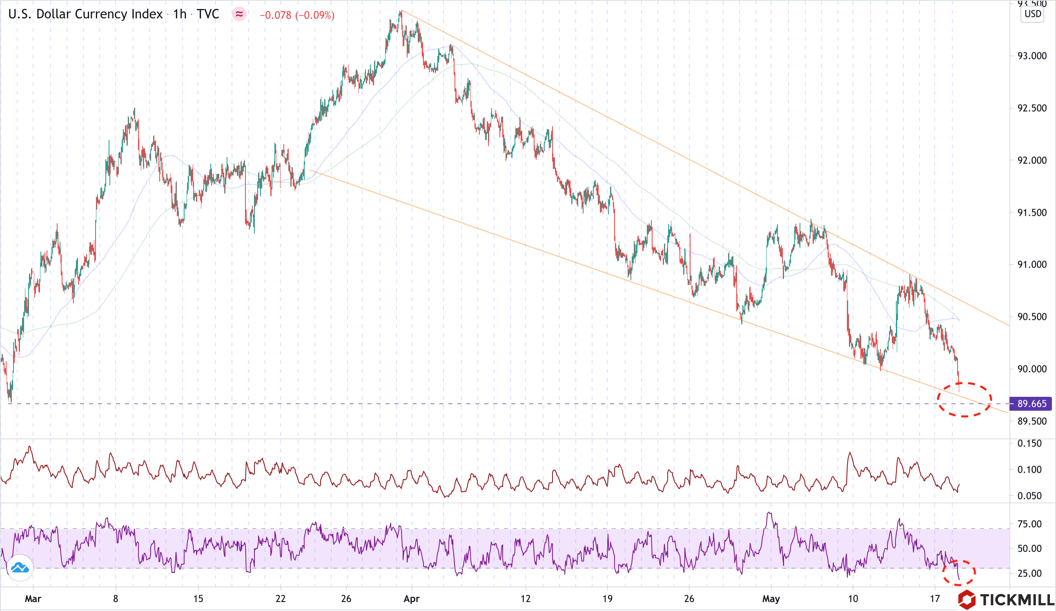The width and height of the screenshot is (1056, 611).
Task: Click the -0.078 (-0.09%) change value
Action: [x=297, y=15]
